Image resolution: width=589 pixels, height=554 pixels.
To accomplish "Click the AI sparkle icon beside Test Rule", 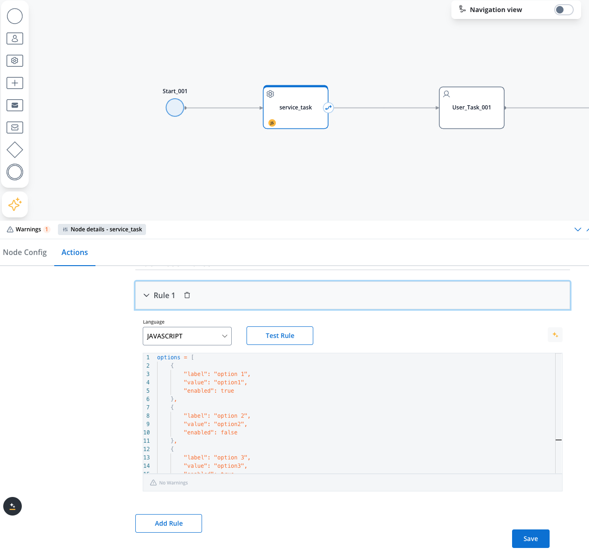I will (x=555, y=335).
